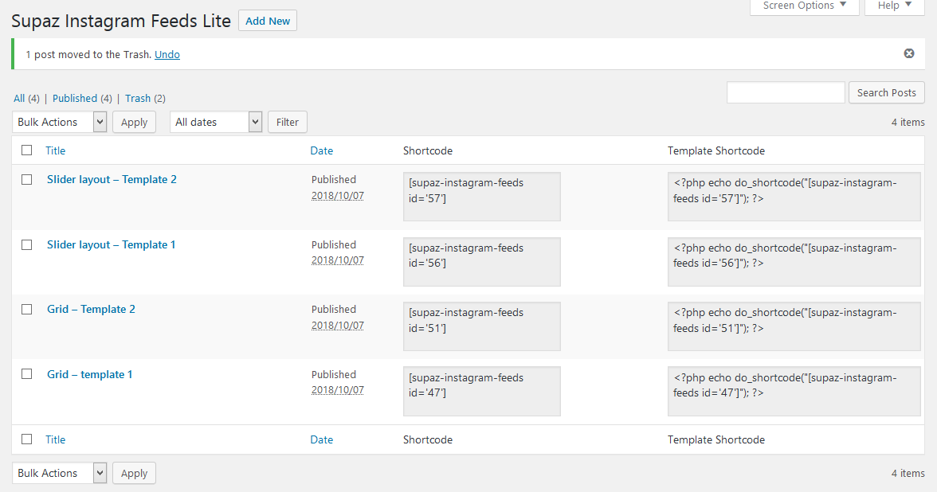Open Grid – template 1 post

point(89,374)
